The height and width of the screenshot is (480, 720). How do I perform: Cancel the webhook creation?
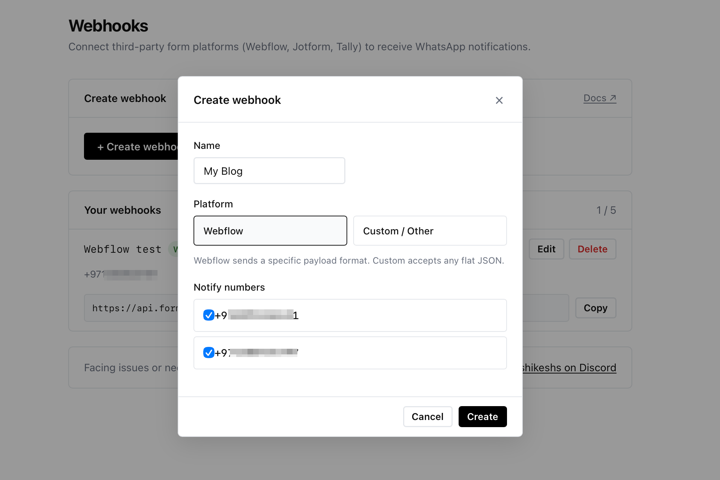pyautogui.click(x=427, y=416)
